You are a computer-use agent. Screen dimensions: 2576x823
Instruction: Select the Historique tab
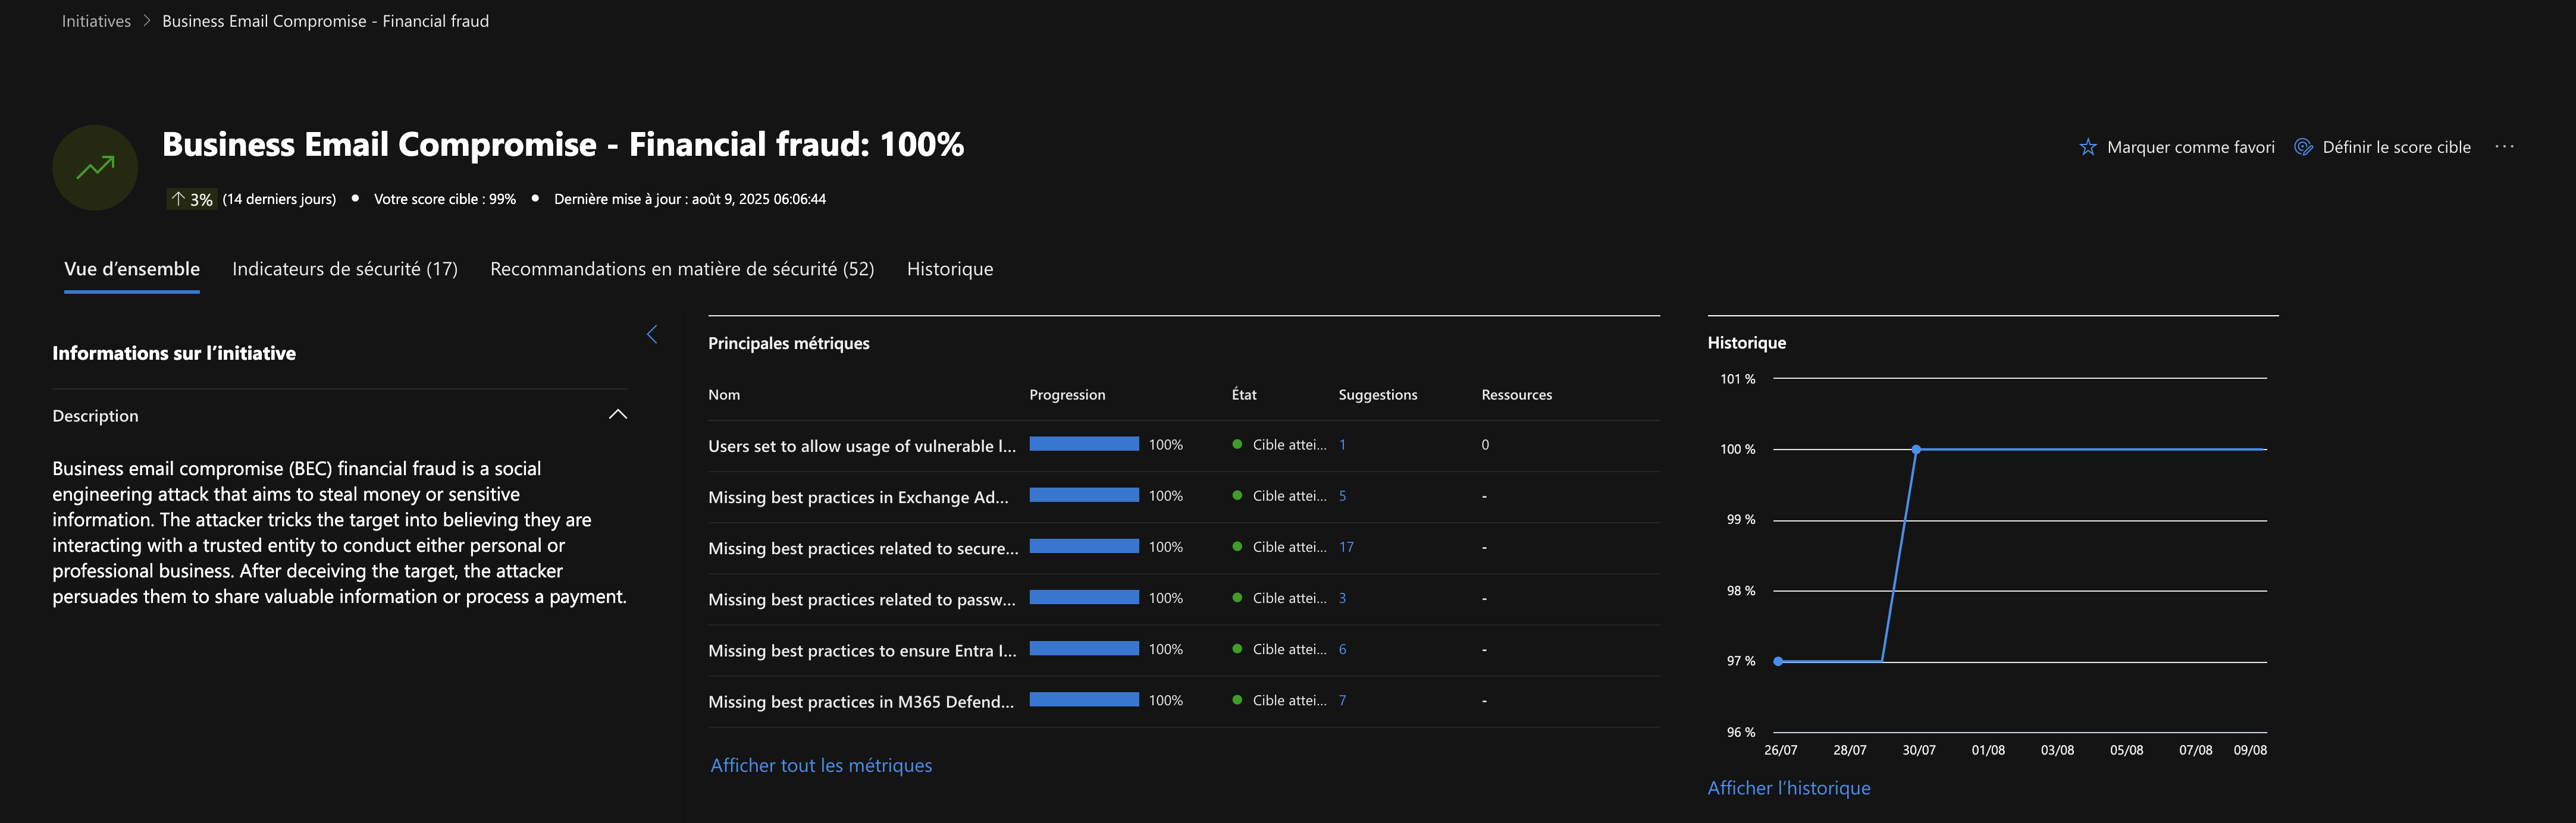[x=949, y=269]
